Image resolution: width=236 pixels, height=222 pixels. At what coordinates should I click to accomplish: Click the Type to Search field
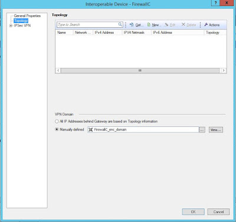tap(90, 25)
